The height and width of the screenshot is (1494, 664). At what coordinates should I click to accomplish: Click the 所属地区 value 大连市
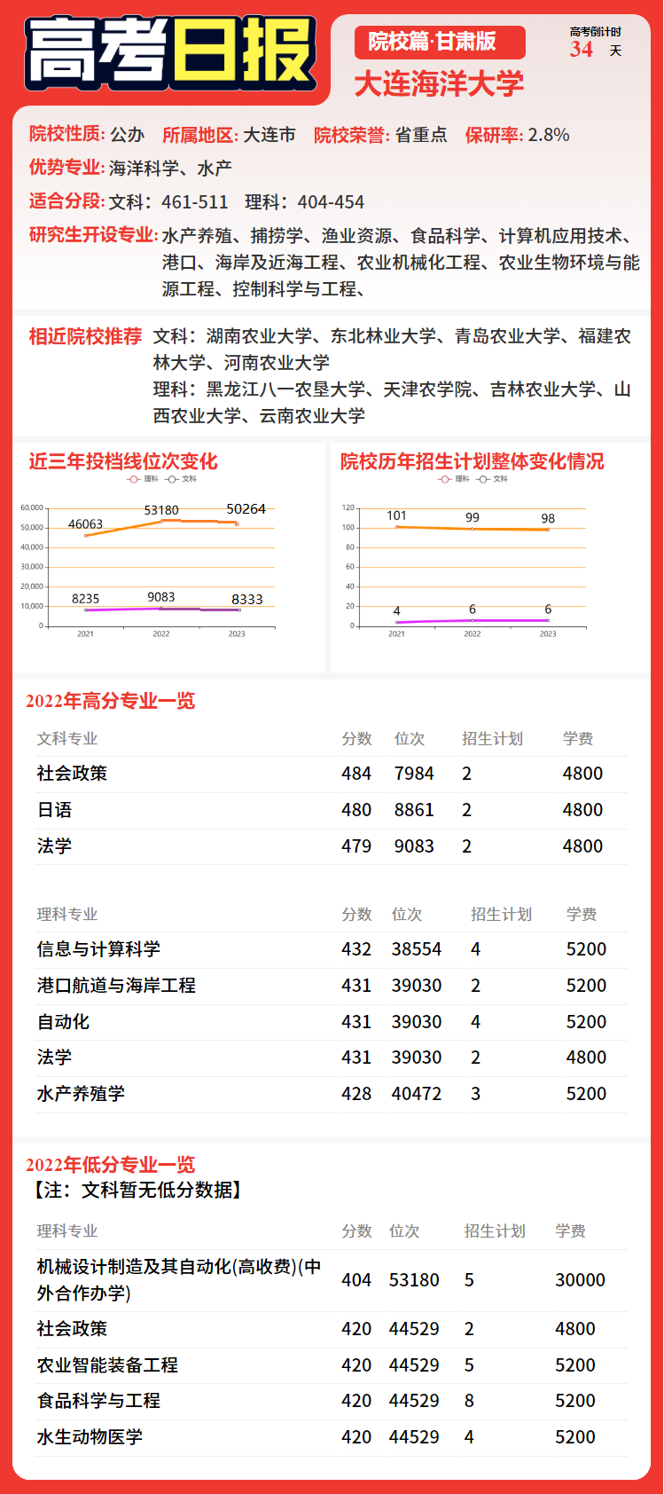(269, 135)
